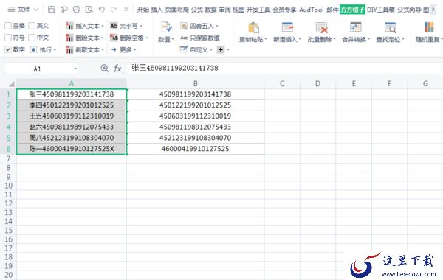443x280 pixels.
Task: Expand the 删除文本 dropdown arrow
Action: (x=103, y=38)
